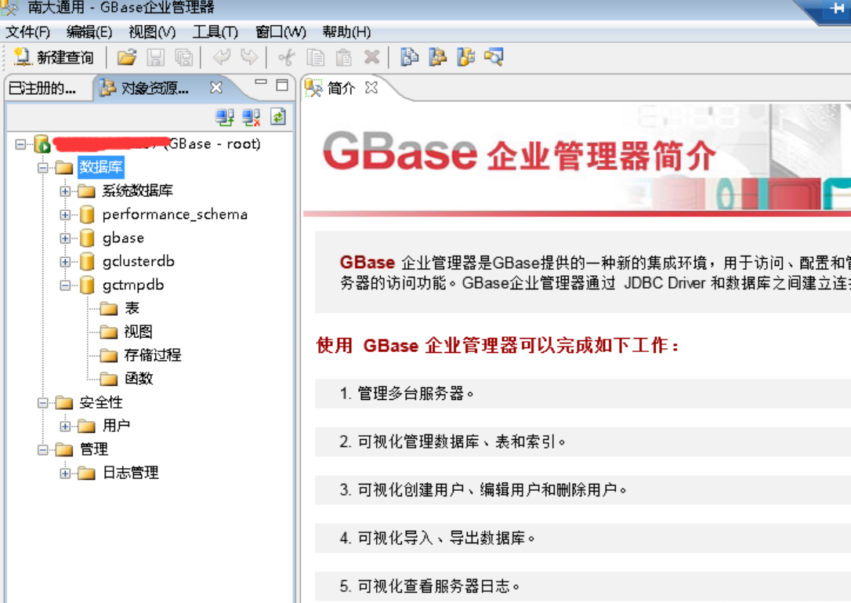The width and height of the screenshot is (851, 603).
Task: Open the 工具(T) menu
Action: tap(215, 32)
